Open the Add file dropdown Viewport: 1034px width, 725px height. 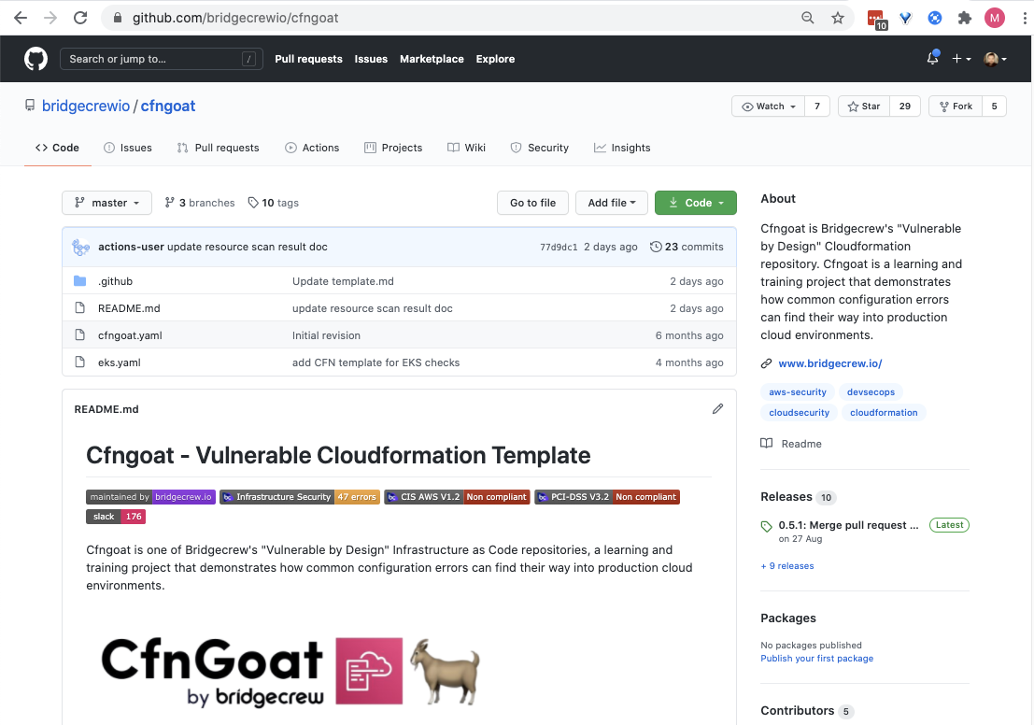pyautogui.click(x=611, y=203)
